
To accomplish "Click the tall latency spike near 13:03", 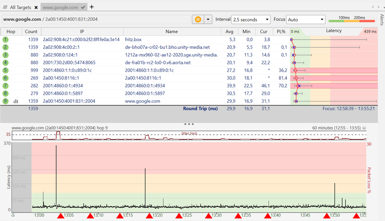I will [x=56, y=176].
